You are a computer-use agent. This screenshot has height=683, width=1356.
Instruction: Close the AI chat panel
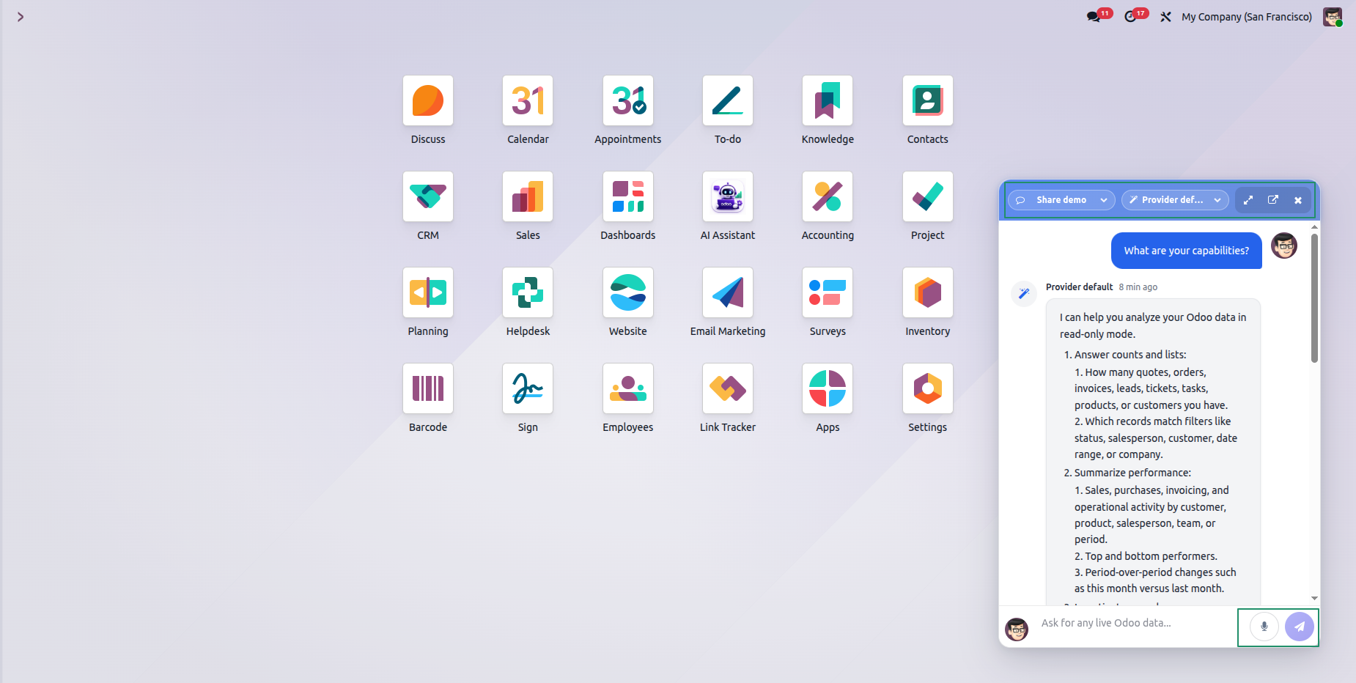pos(1298,200)
